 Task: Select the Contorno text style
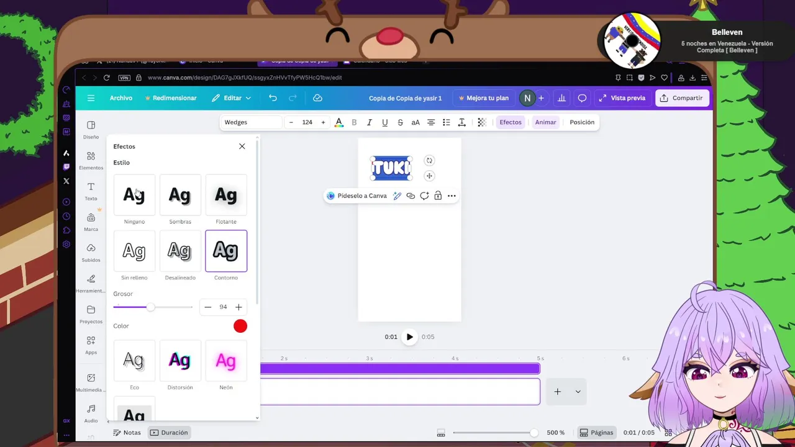click(x=226, y=251)
